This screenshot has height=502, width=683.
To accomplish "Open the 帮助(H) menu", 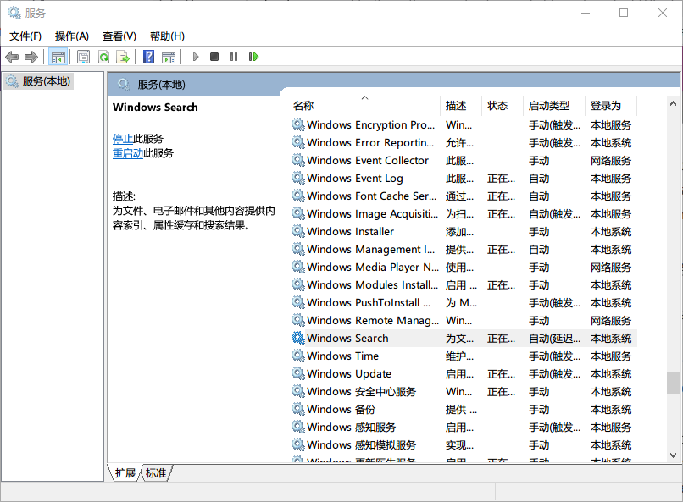I will click(167, 36).
